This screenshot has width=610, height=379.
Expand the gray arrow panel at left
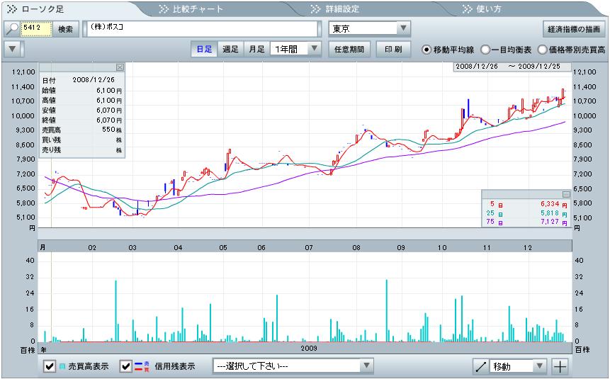click(13, 50)
